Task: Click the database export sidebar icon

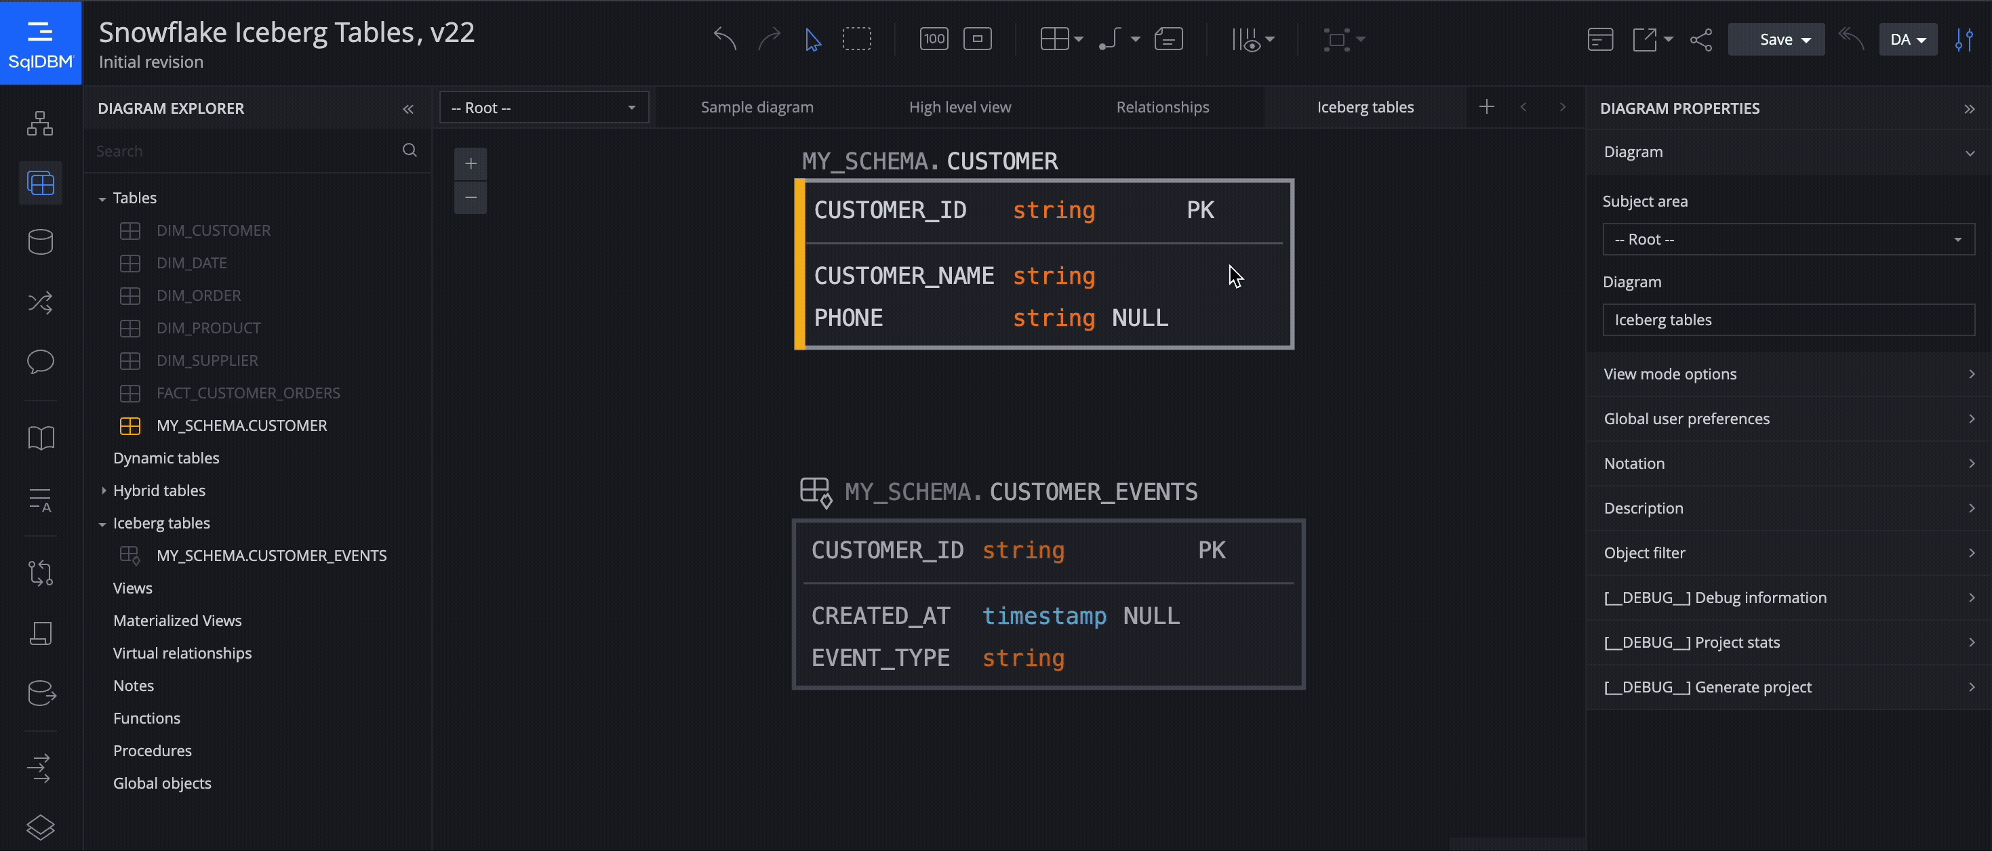Action: 41,693
